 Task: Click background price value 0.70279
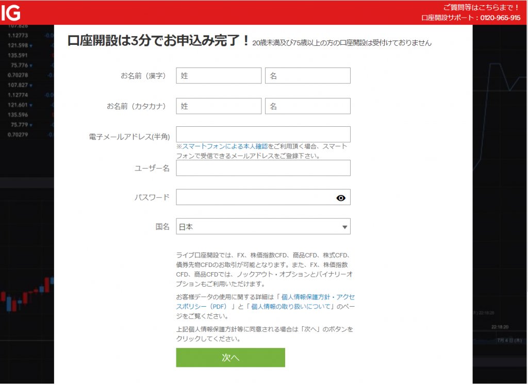point(18,135)
